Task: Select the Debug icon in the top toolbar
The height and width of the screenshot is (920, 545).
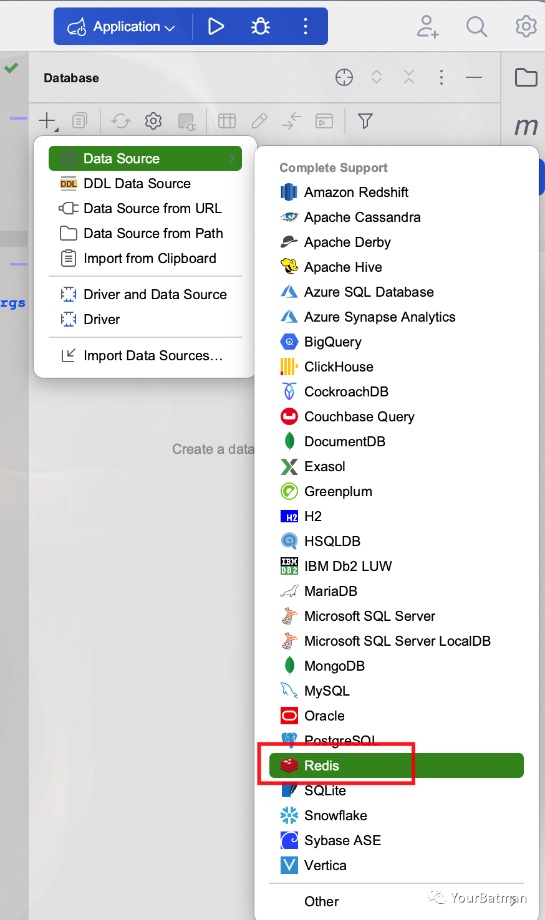Action: pos(260,26)
